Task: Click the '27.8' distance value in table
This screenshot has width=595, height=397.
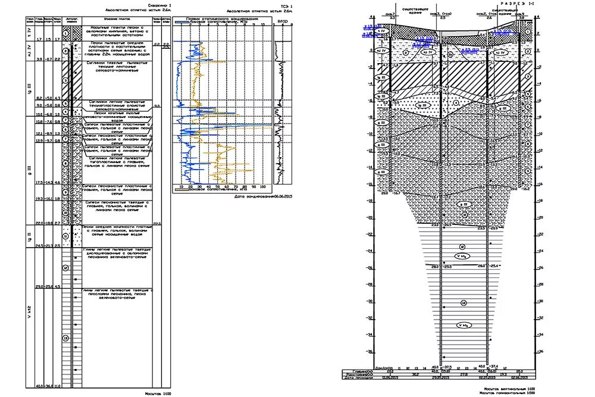Action: tap(464, 374)
